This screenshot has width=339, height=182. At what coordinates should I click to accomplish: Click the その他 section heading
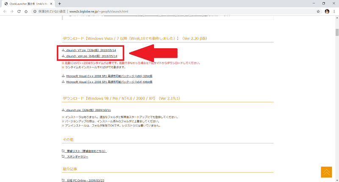click(68, 140)
